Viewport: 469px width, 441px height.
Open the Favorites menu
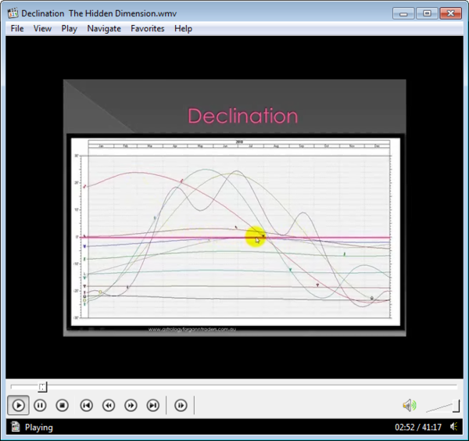(148, 28)
